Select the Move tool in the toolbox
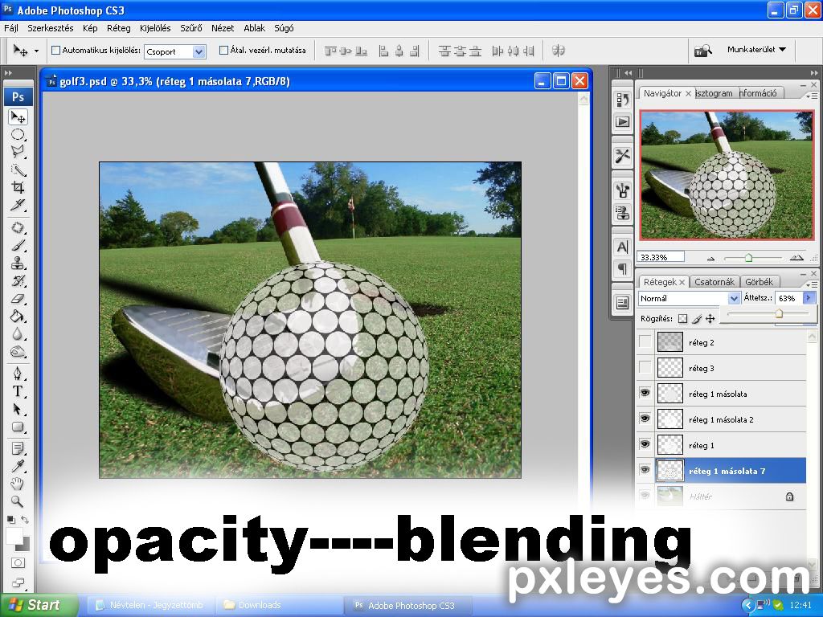This screenshot has height=617, width=823. (x=18, y=116)
